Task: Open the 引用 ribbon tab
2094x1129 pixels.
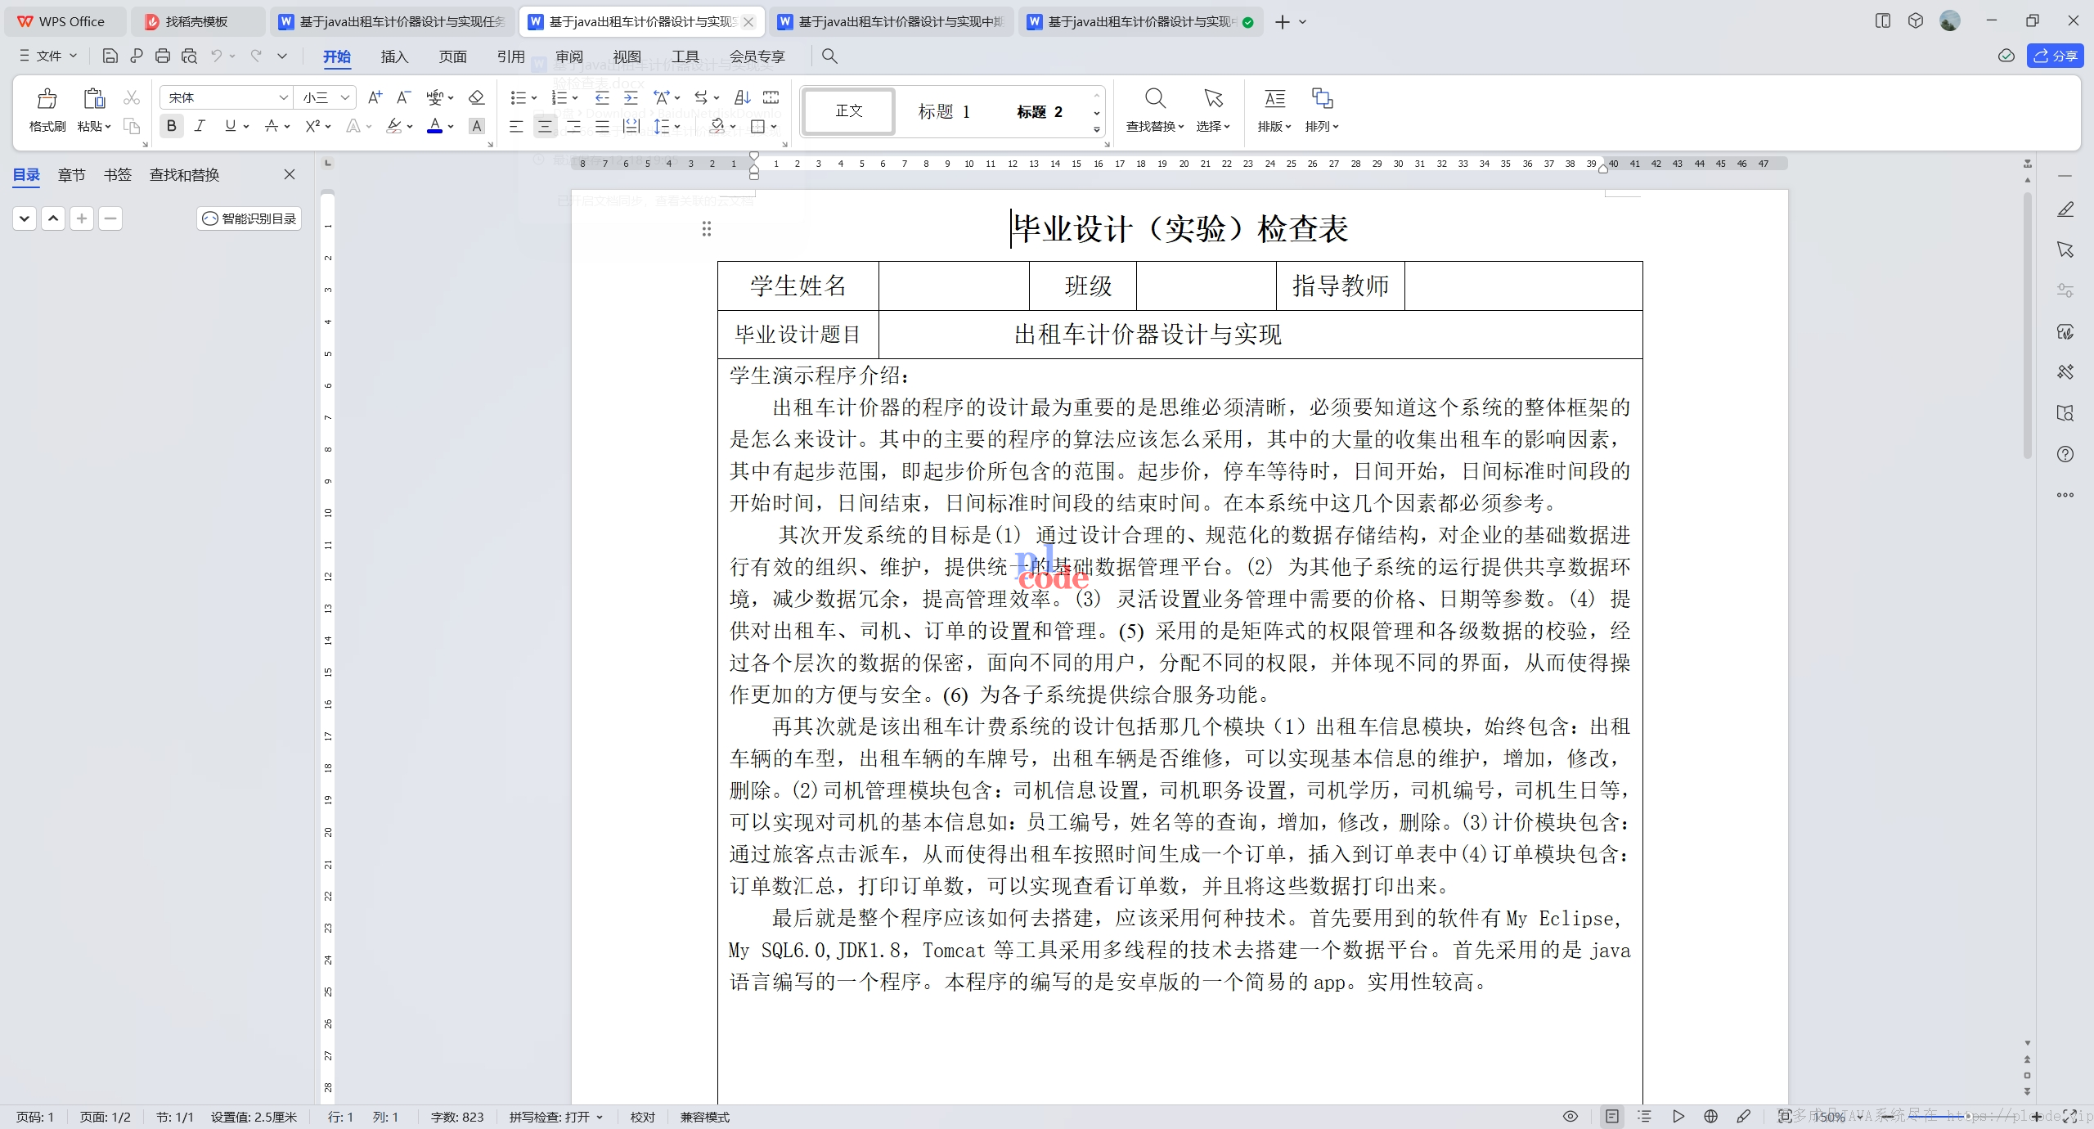Action: pyautogui.click(x=510, y=56)
